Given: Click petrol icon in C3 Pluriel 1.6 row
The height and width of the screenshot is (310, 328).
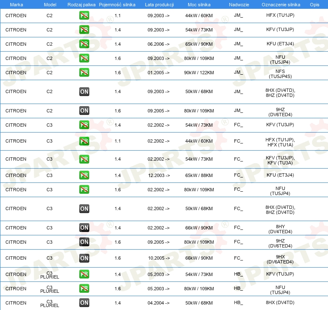Looking at the screenshot, I should click(x=84, y=289).
